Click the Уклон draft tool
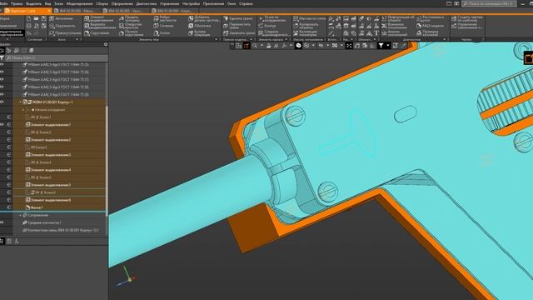This screenshot has height=300, width=533. (x=162, y=33)
